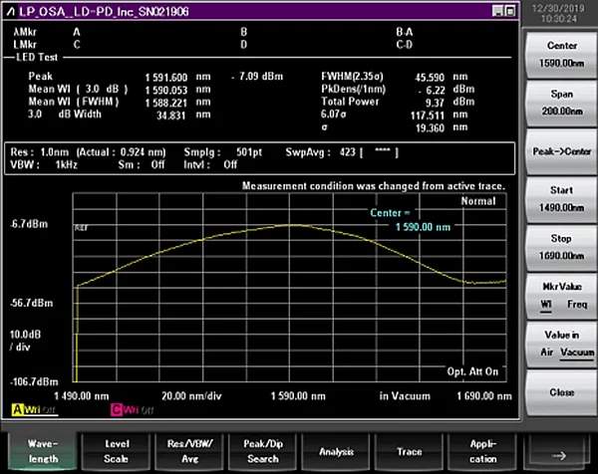Viewport: 598px width, 474px height.
Task: Edit the Span 200.00nm value
Action: [561, 100]
